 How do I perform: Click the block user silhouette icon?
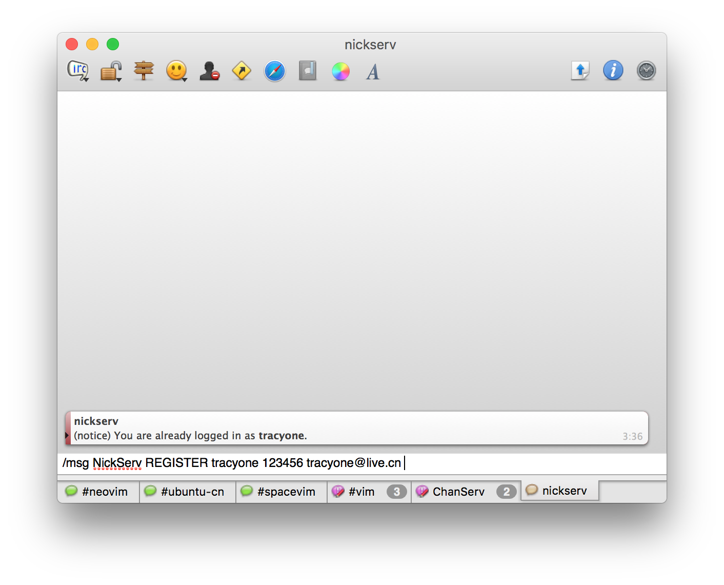pos(209,71)
